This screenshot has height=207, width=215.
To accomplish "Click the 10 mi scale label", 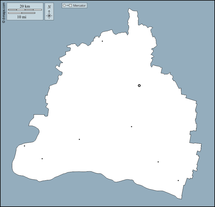I will coord(22,17).
